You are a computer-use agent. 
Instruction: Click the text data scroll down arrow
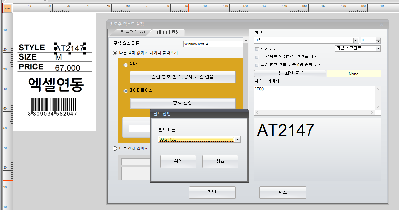coord(378,107)
